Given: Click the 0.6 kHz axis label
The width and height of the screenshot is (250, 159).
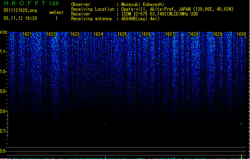Looking at the screenshot, I should pos(3,151).
